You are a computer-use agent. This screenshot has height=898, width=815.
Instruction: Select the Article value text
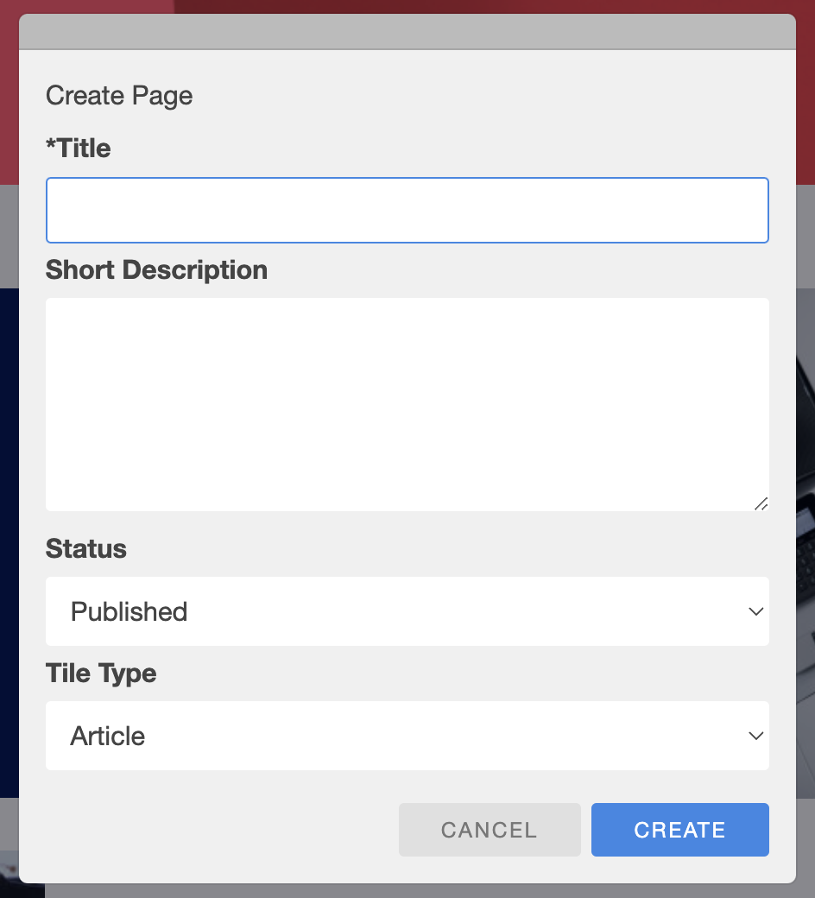108,736
